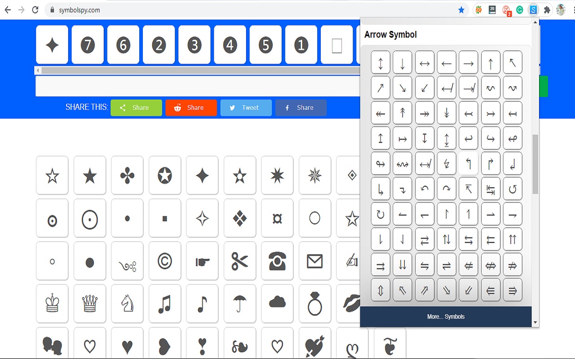Click the umbrella symbol
Image resolution: width=575 pixels, height=359 pixels.
pos(240,303)
